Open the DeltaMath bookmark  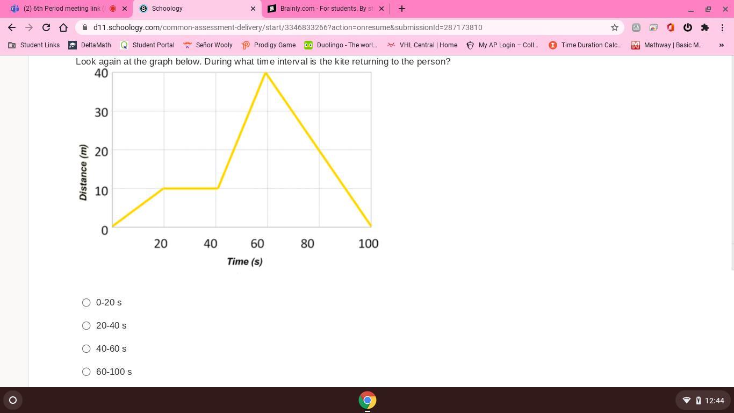pyautogui.click(x=90, y=45)
